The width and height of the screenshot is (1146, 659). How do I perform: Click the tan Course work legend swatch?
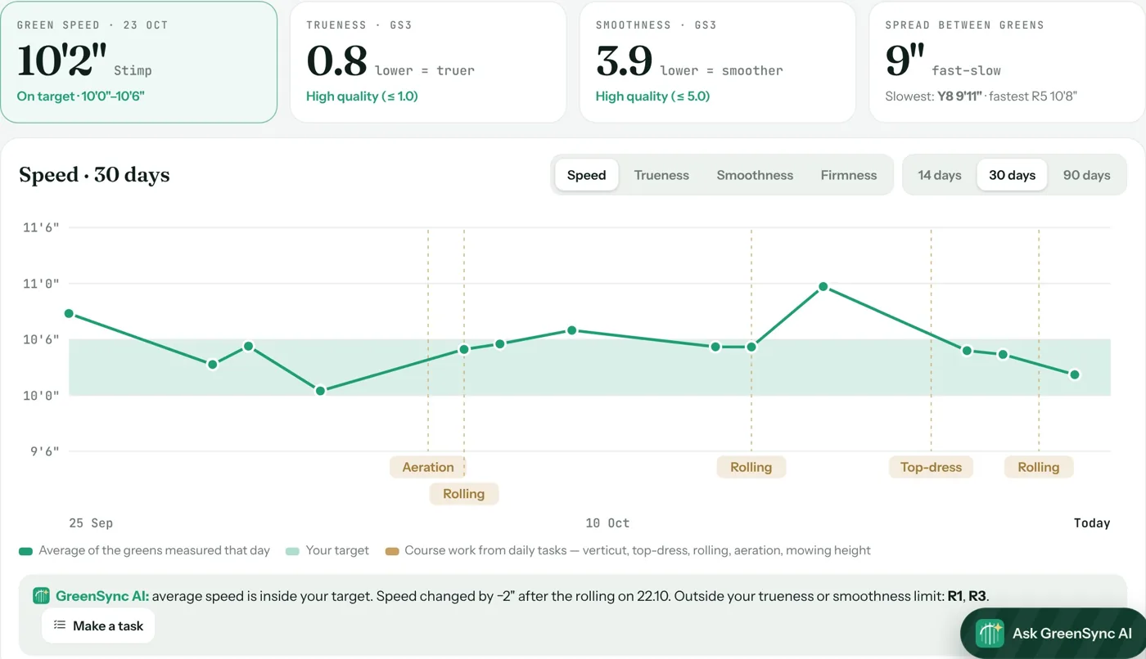coord(391,551)
